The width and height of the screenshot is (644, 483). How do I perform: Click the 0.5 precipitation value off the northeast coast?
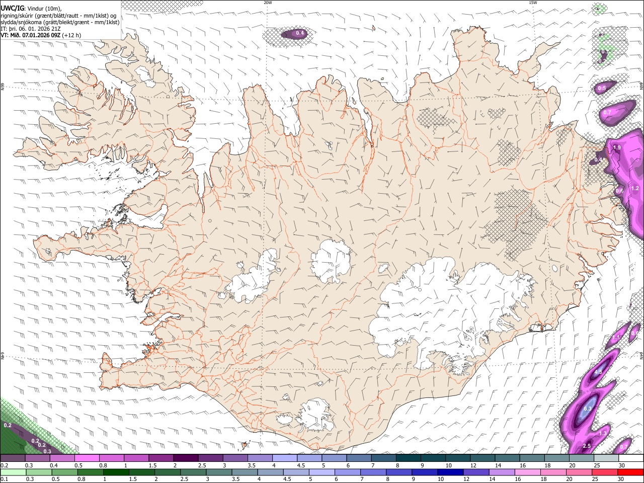(x=602, y=88)
